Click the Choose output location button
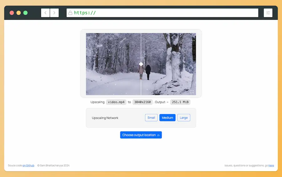282x177 pixels. (x=141, y=135)
